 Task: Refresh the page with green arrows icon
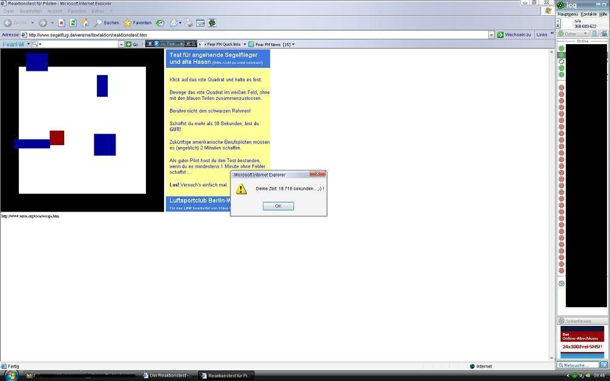tap(73, 23)
